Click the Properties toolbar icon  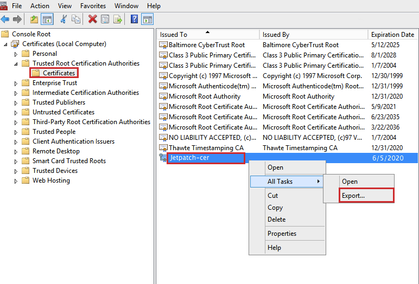click(x=105, y=19)
